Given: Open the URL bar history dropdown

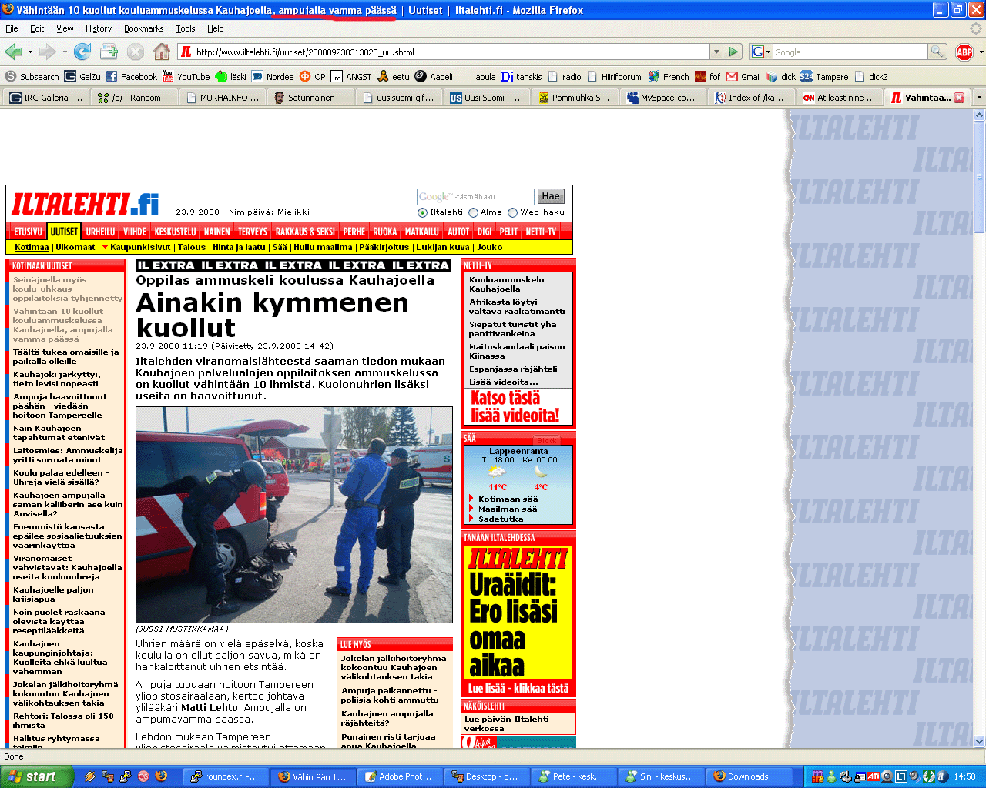Looking at the screenshot, I should [716, 52].
